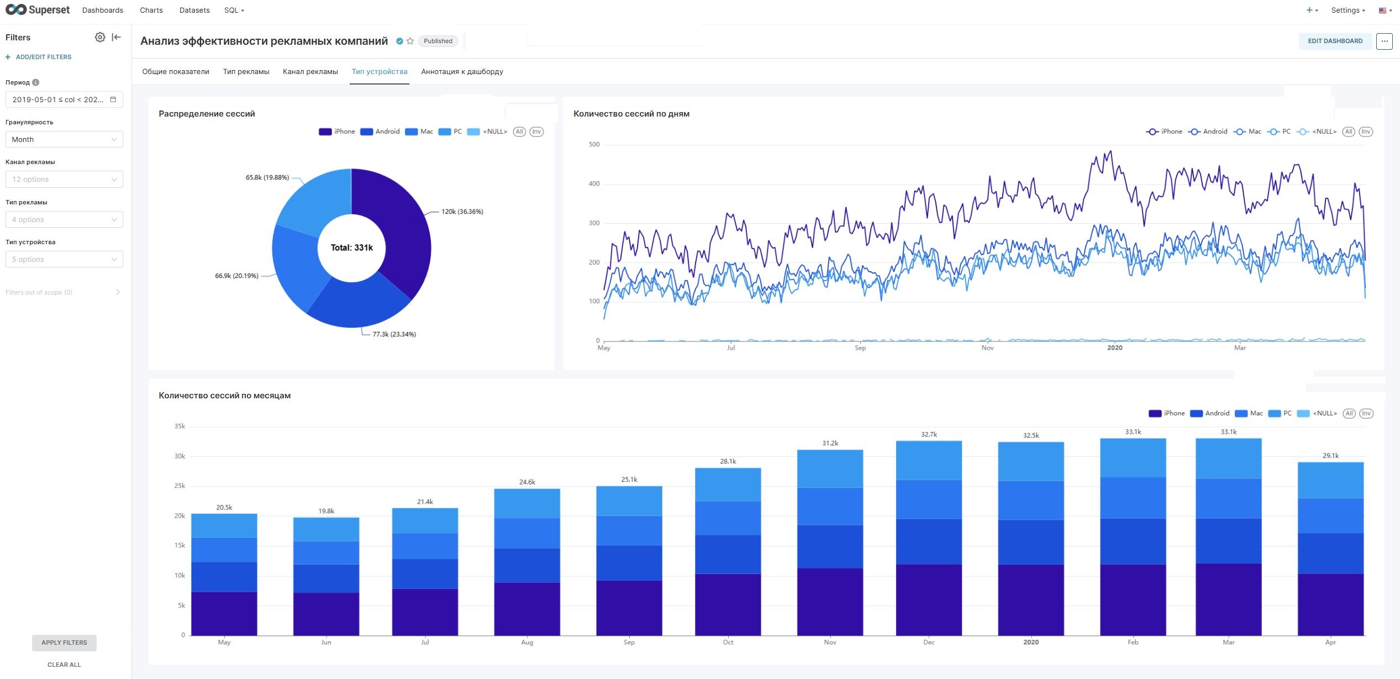1400x679 pixels.
Task: Open the dashboard three-dots actions menu
Action: [1384, 41]
